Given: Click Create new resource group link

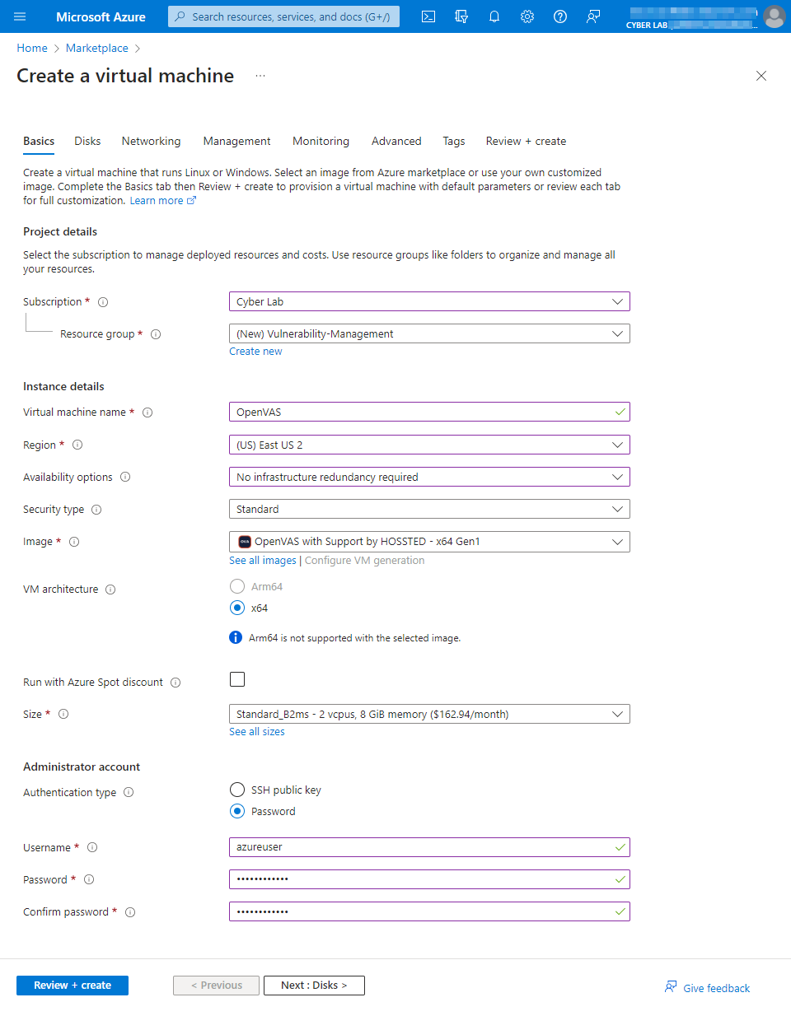Looking at the screenshot, I should tap(255, 352).
